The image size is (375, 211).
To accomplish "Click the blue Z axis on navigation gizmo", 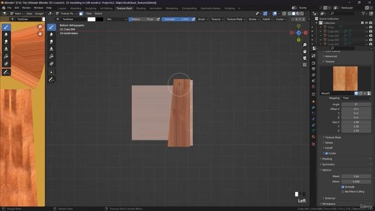I will coord(298,33).
